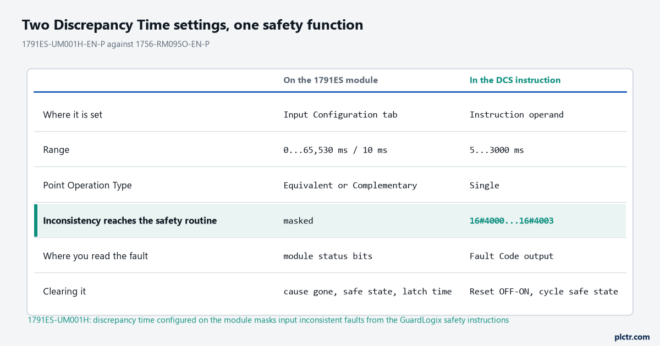Click the 'Fault Code output' cell
This screenshot has width=660, height=346.
[512, 256]
